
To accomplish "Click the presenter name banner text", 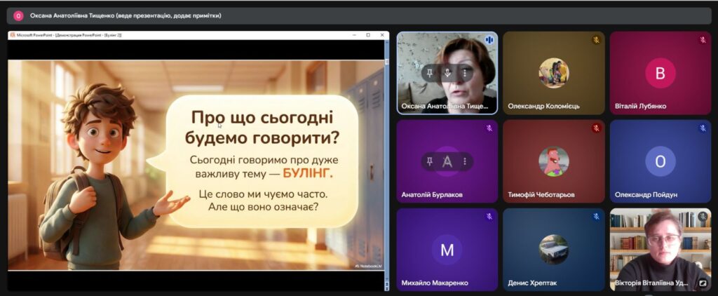I will click(x=126, y=15).
